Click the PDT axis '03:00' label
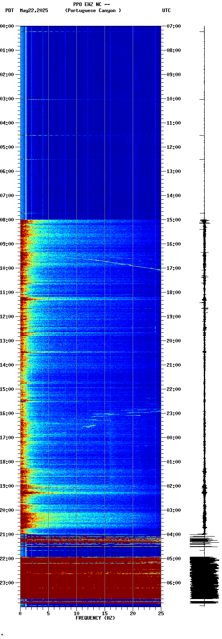Screen dimensions: 222x639 point(7,99)
